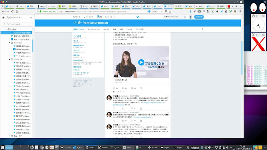This screenshot has height=150, width=267.
Task: Select the 話題のツイート search tab
Action: [x=79, y=29]
